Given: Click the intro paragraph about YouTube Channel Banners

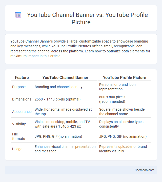Looking at the screenshot, I should 80,49.
